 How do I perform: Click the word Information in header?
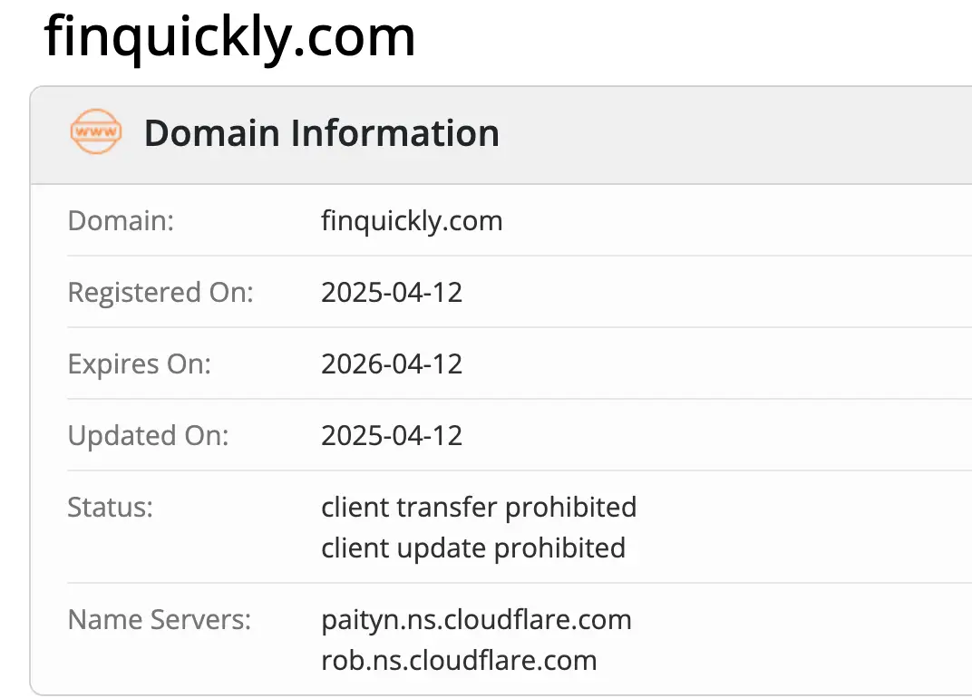[x=394, y=133]
